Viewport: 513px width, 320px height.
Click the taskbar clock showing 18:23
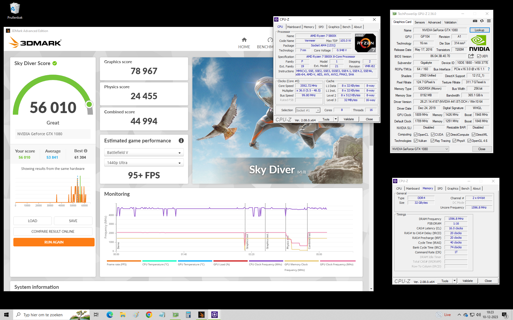click(x=490, y=315)
